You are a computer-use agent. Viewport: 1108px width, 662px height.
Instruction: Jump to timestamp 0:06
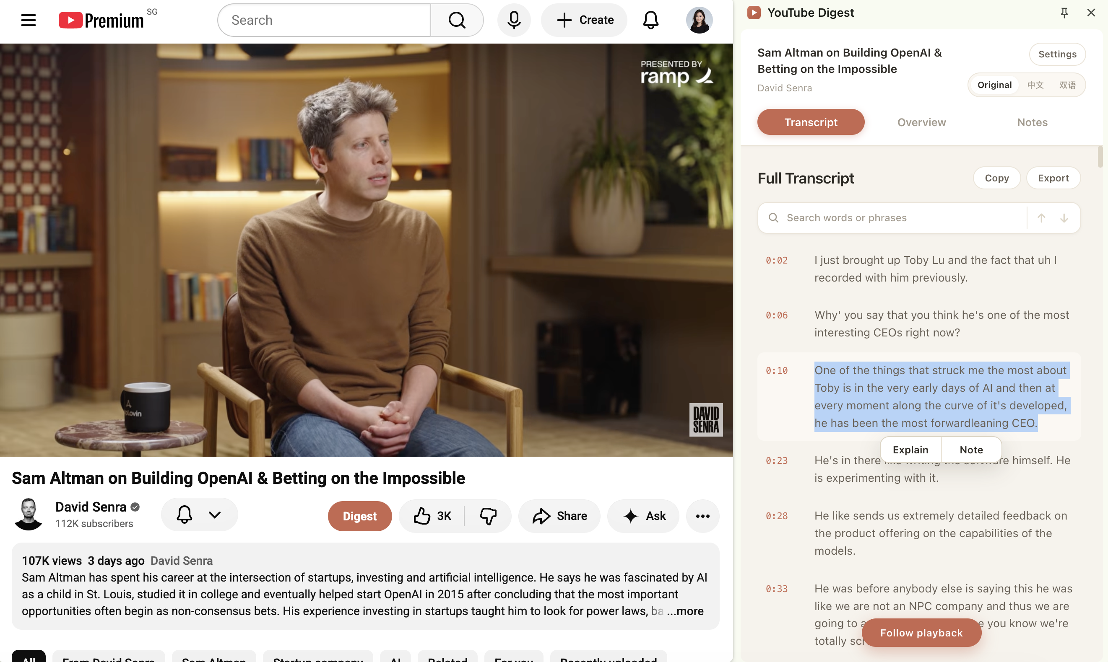pos(776,315)
